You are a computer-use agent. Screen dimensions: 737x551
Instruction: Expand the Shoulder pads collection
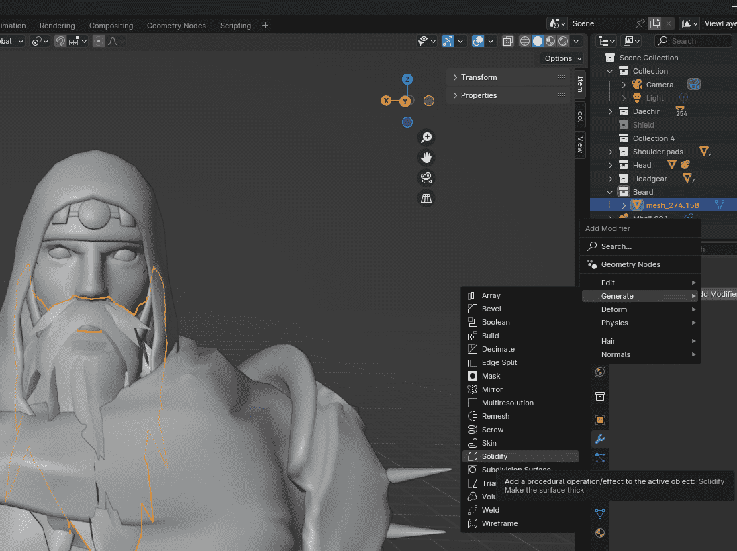[610, 152]
